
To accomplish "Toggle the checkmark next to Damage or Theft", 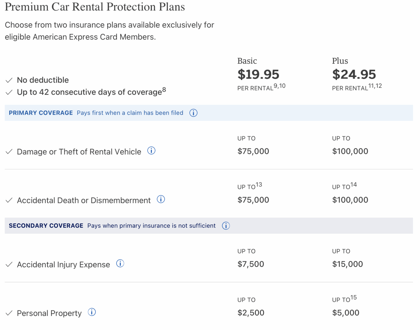I will tap(9, 152).
